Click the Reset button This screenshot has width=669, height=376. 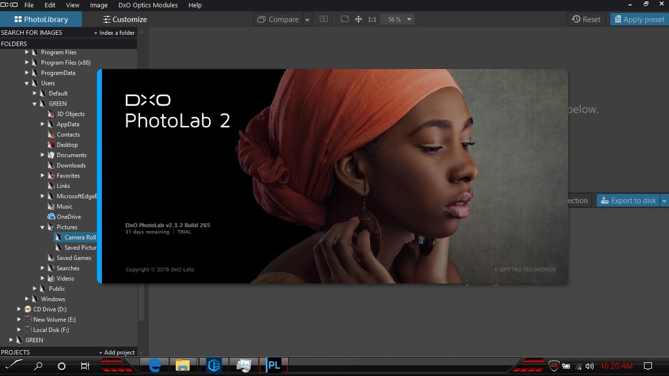coord(586,19)
